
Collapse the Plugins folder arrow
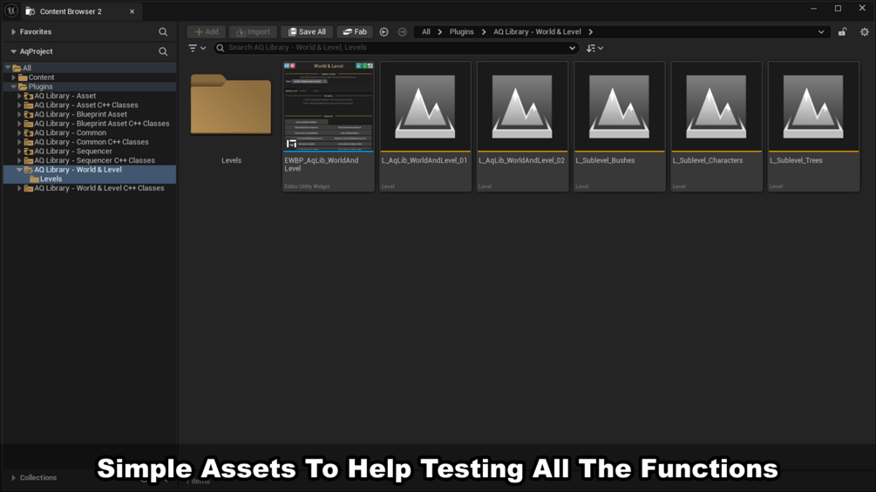(x=13, y=86)
